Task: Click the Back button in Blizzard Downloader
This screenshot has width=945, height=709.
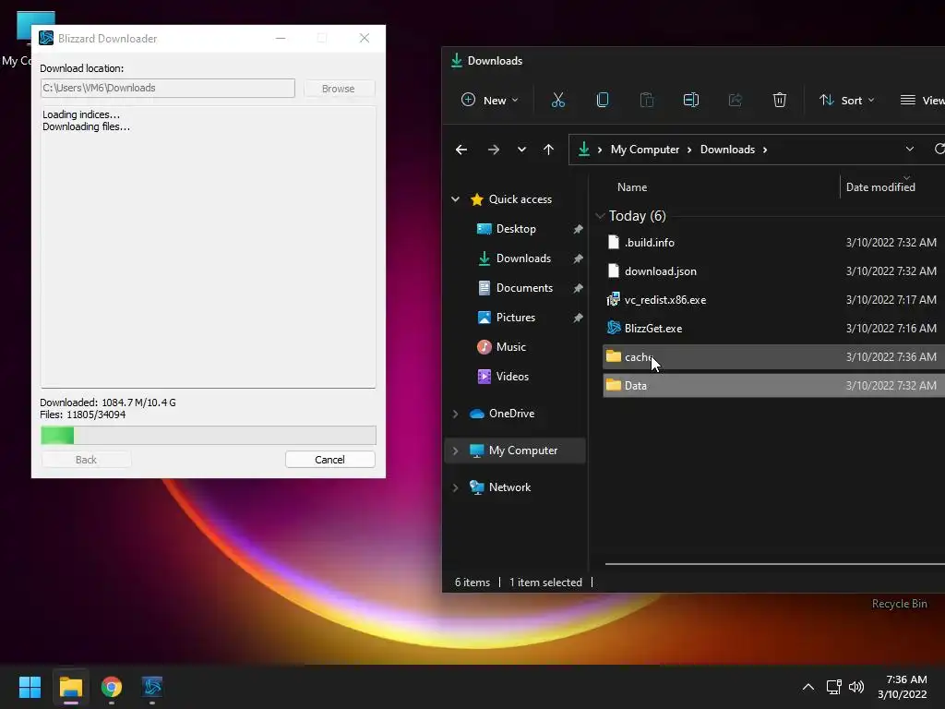Action: (x=86, y=460)
